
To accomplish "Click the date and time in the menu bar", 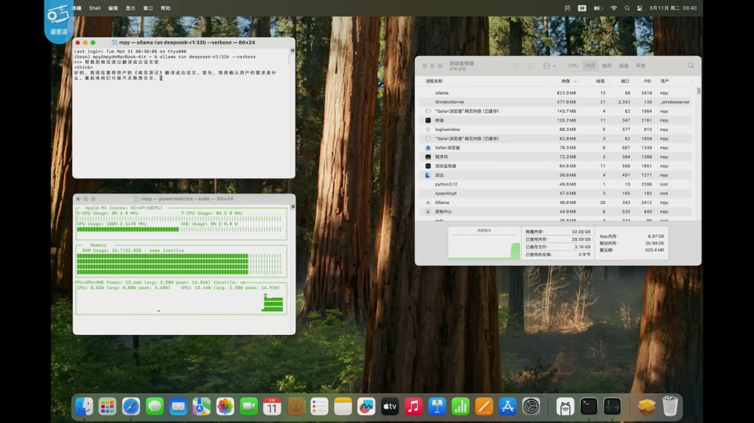I will [673, 8].
